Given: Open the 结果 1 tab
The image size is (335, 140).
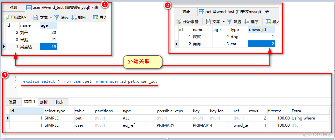Looking at the screenshot, I should 30,102.
